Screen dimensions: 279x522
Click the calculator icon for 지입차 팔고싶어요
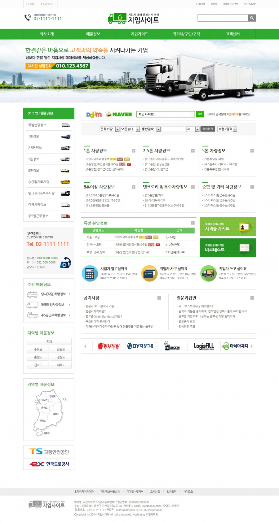90,273
